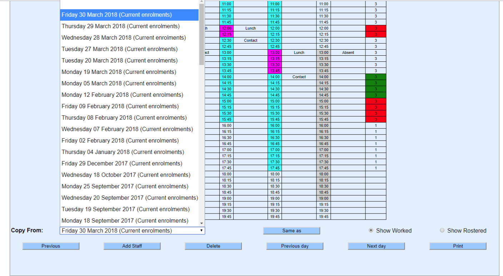Pick Friday 29 December 2017 entry
Viewport: 503px width, 276px height.
click(x=122, y=164)
